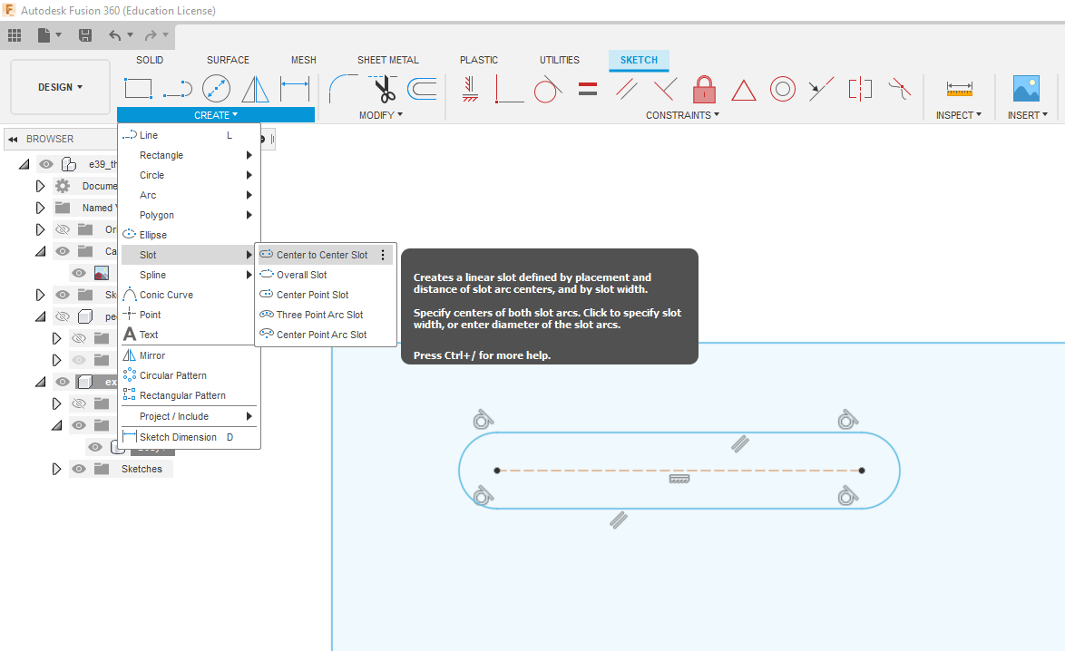Apply the Fix/Unfix lock constraint
This screenshot has height=651, width=1065.
tap(704, 89)
